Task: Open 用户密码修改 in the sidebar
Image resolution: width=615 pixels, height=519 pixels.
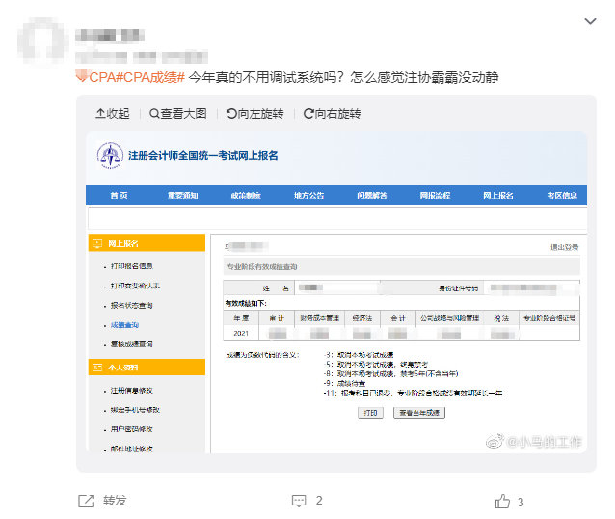Action: click(132, 429)
